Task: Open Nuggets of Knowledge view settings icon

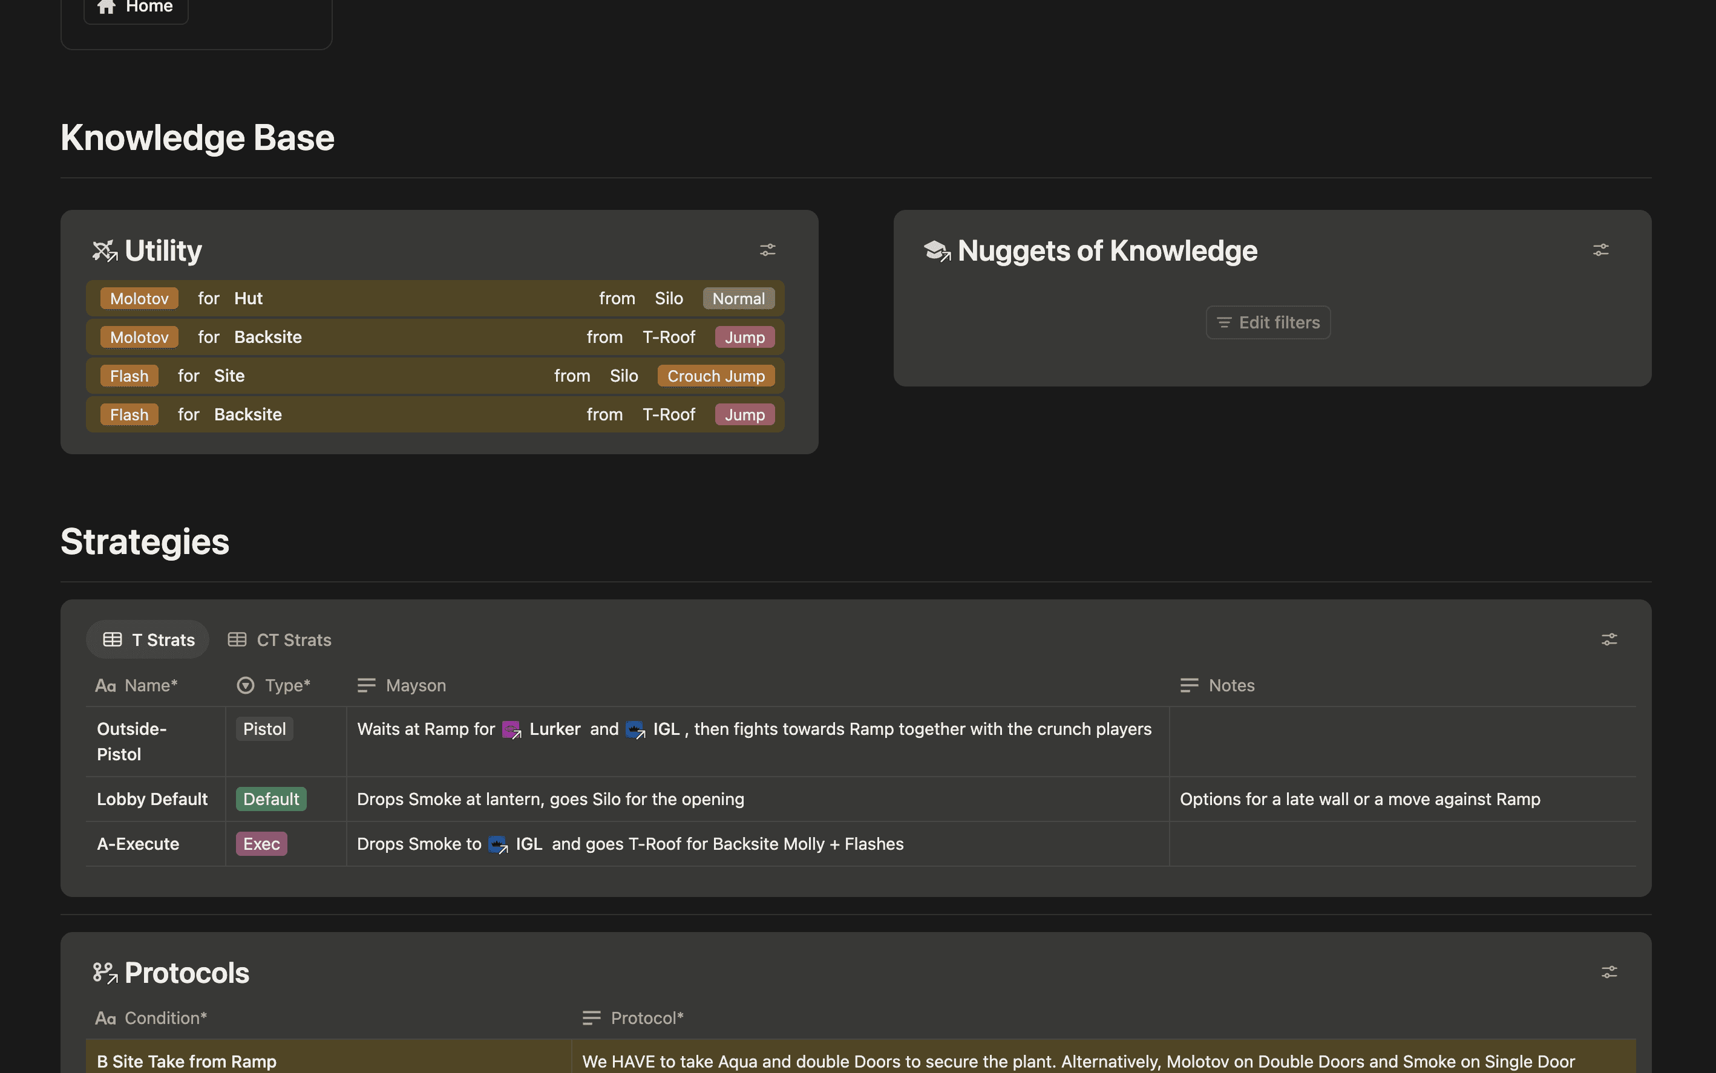Action: click(x=1600, y=250)
